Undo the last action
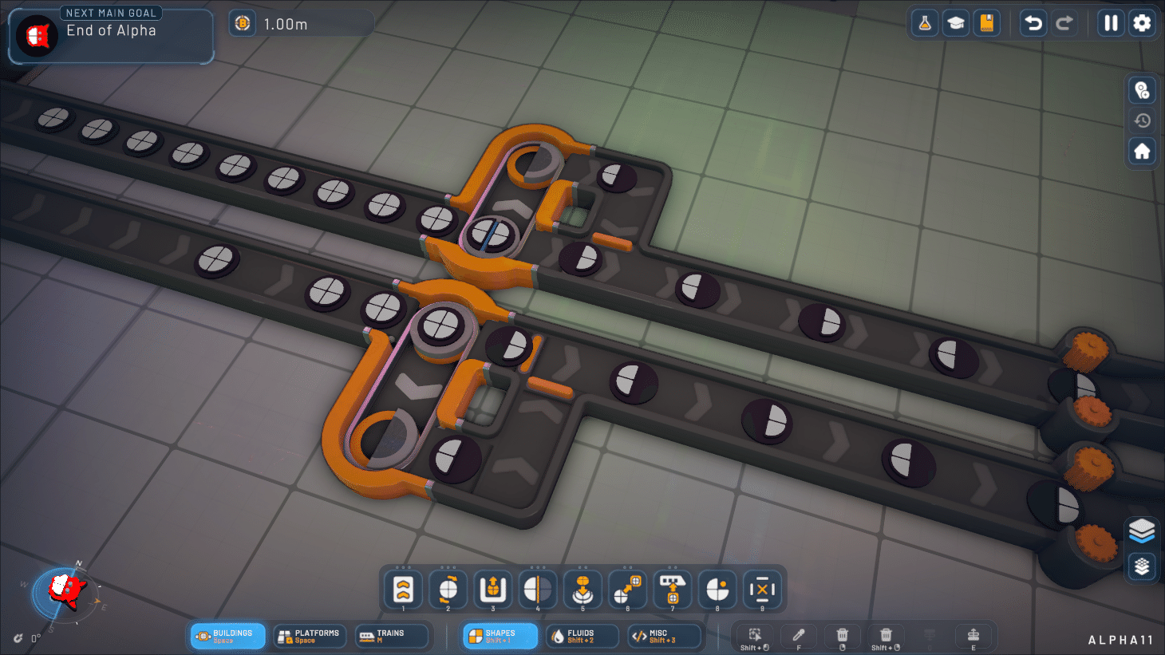This screenshot has height=655, width=1165. pyautogui.click(x=1033, y=23)
